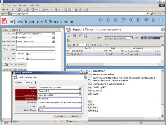
Task: Click the Finish button
Action: (75, 116)
